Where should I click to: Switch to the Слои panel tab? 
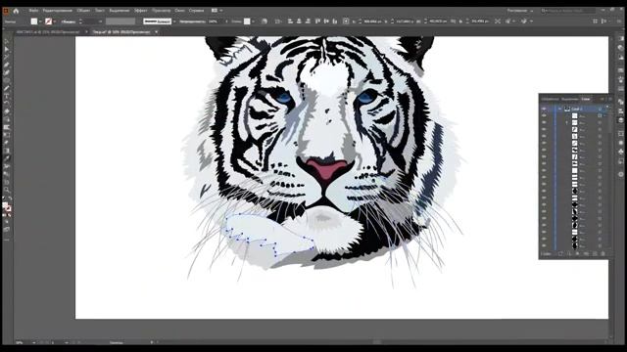pos(586,99)
